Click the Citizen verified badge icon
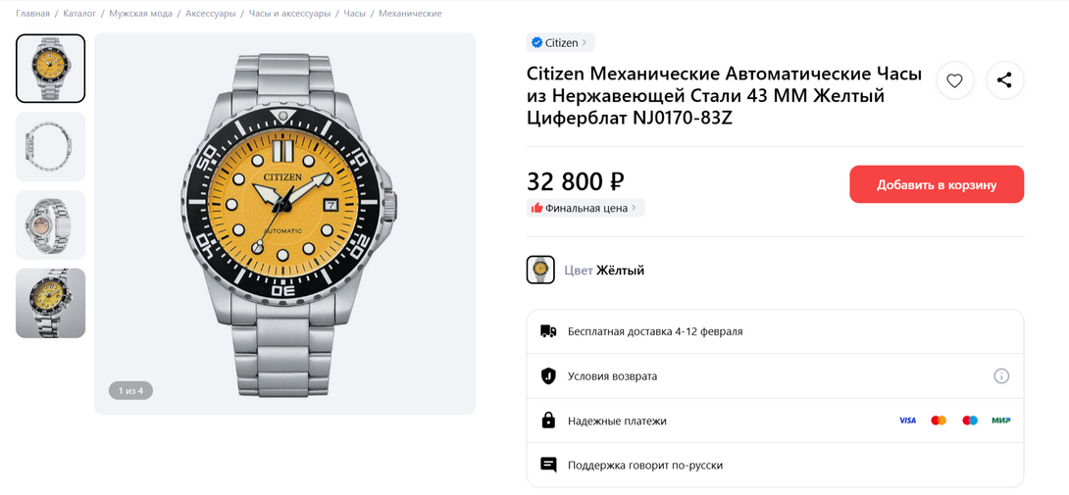This screenshot has width=1069, height=495. (x=536, y=43)
